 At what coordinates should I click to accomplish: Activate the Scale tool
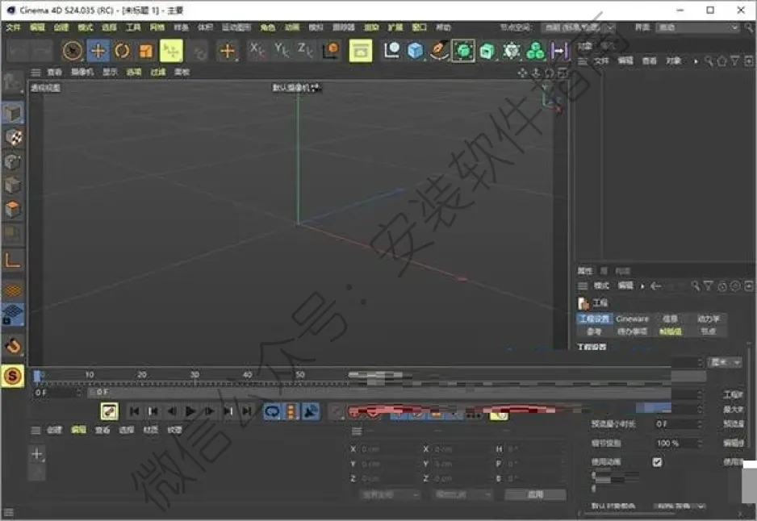pyautogui.click(x=146, y=51)
